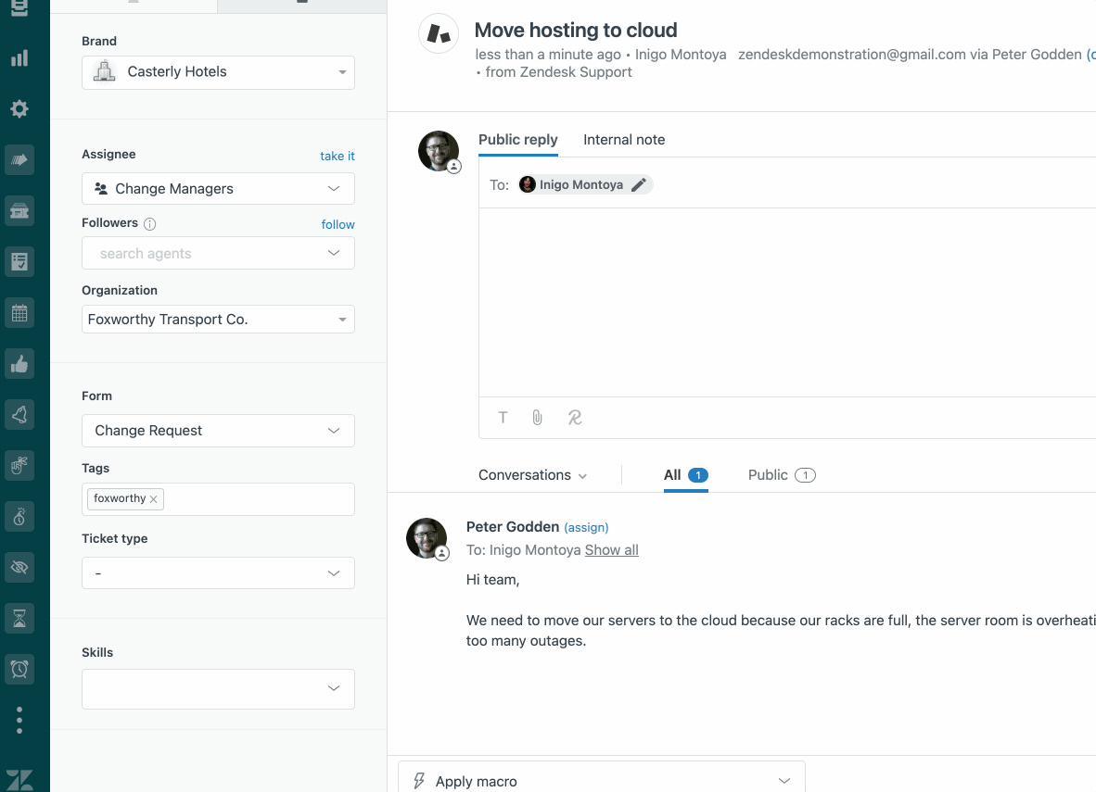
Task: Click the hourglass icon in sidebar
Action: click(20, 618)
